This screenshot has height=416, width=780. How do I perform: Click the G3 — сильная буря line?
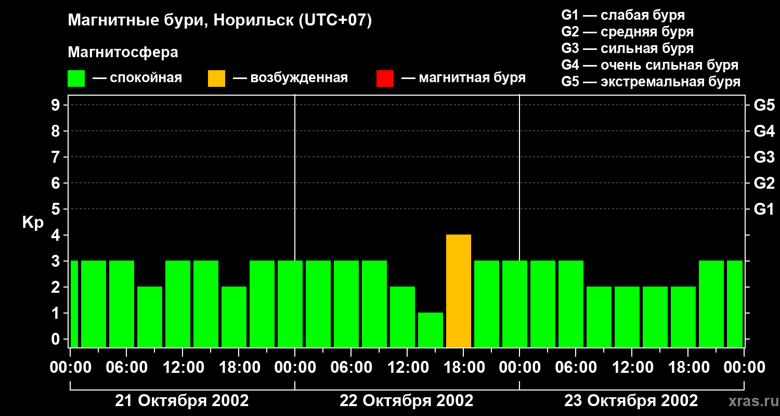point(628,48)
